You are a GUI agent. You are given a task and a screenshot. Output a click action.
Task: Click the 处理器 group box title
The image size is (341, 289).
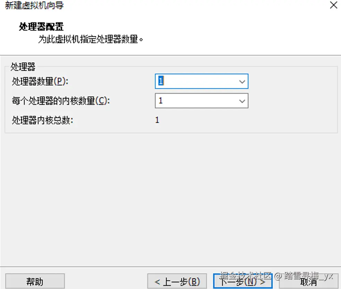(x=23, y=67)
